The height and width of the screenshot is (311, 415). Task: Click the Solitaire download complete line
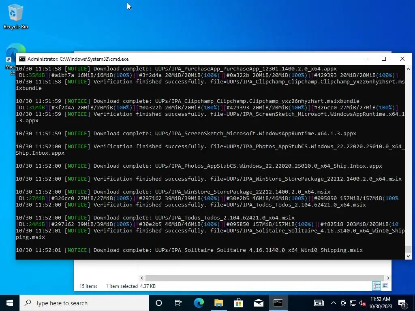point(189,250)
